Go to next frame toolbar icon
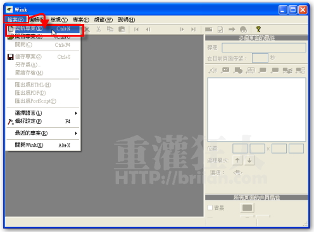This screenshot has height=232, width=314. pos(182,29)
